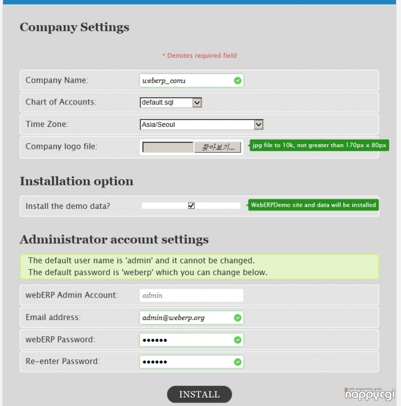Click the 찾아보기 browse button for logo

(x=218, y=147)
